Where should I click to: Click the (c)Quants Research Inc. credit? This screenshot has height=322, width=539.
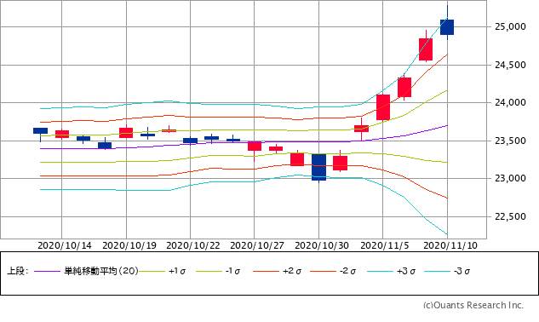473,306
